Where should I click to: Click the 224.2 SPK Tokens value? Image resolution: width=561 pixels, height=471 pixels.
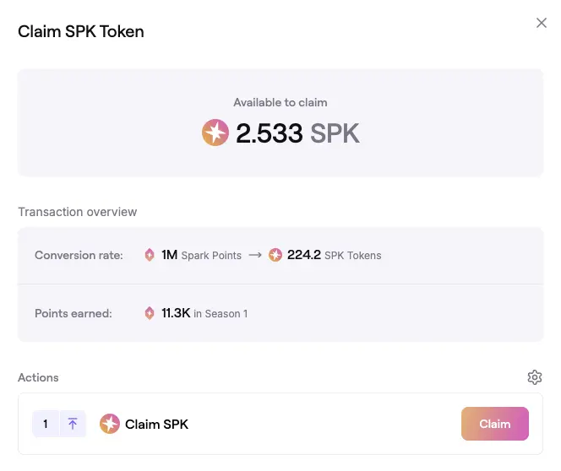click(335, 255)
